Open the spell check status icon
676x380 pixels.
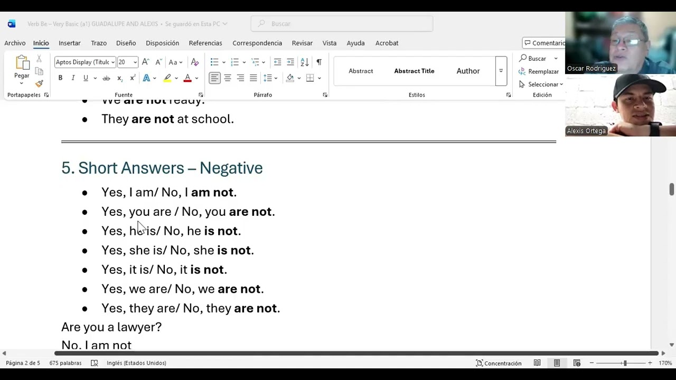pyautogui.click(x=95, y=363)
